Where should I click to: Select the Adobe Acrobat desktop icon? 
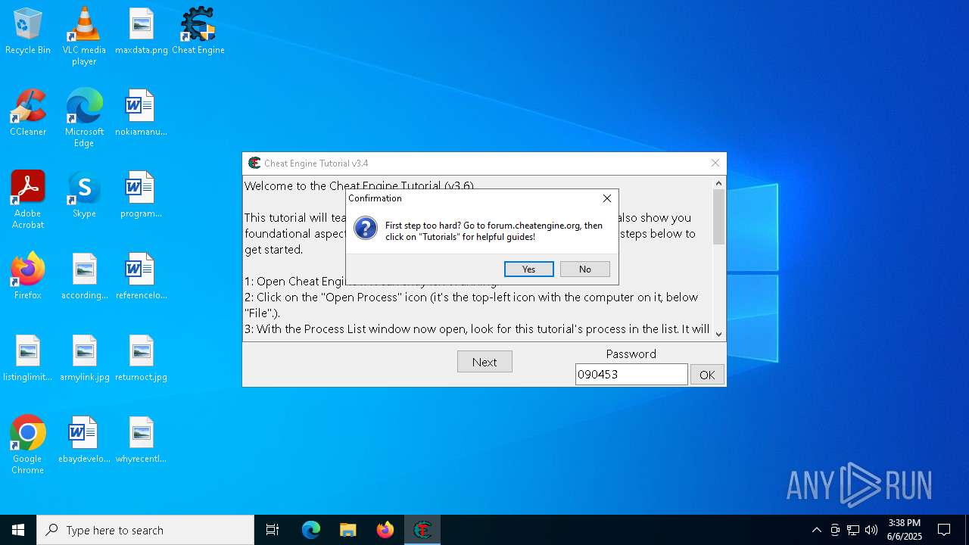click(x=28, y=200)
